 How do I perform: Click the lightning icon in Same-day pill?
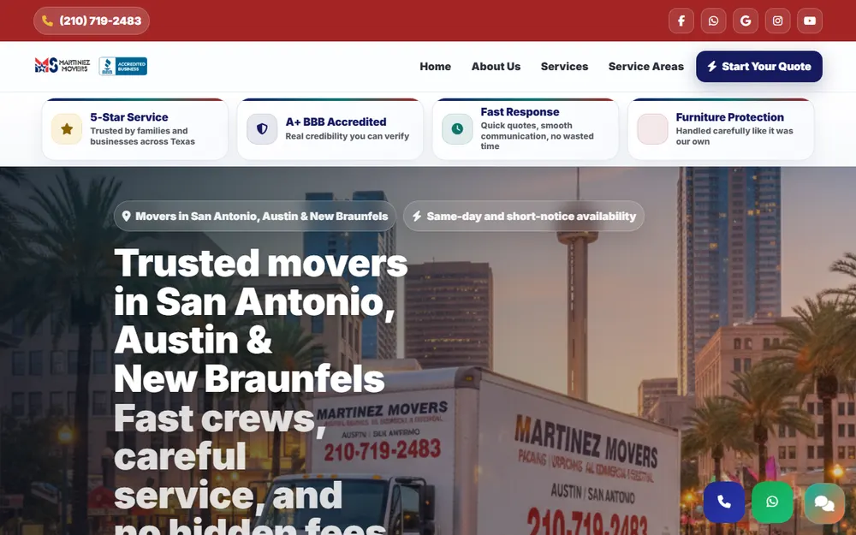pos(417,217)
